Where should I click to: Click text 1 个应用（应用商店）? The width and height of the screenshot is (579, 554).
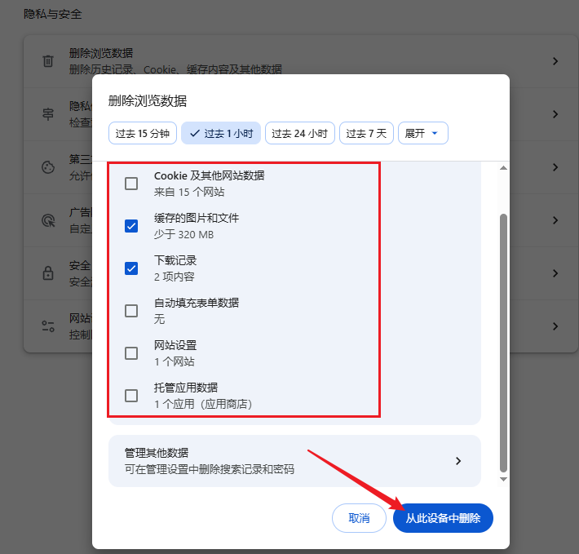point(203,404)
